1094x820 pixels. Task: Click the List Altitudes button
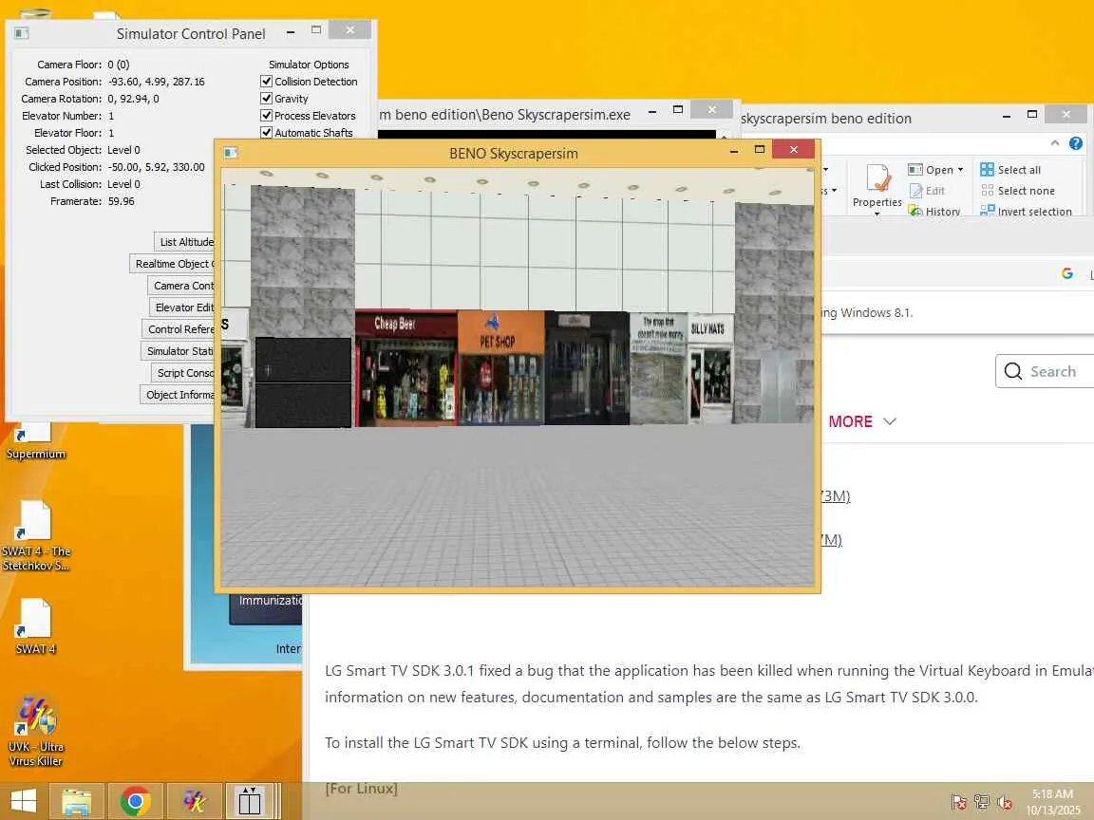tap(184, 241)
